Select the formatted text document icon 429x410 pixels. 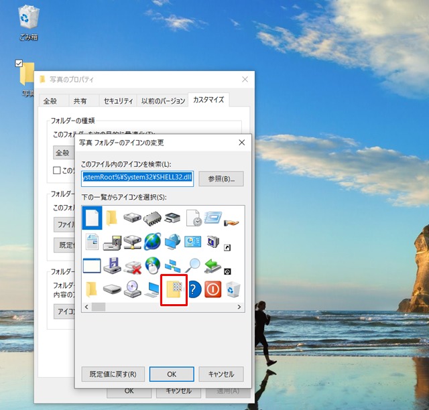click(x=92, y=242)
